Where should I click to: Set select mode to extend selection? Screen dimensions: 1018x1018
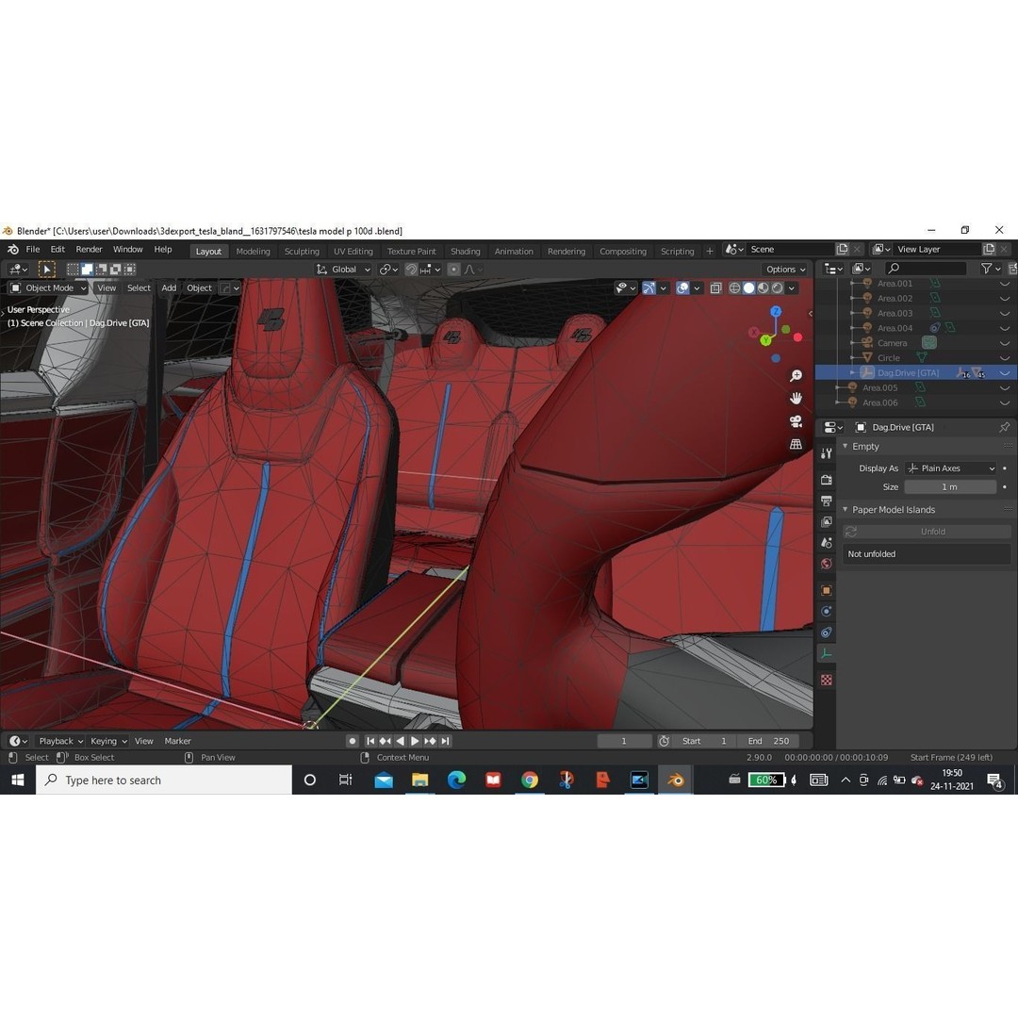(x=87, y=269)
